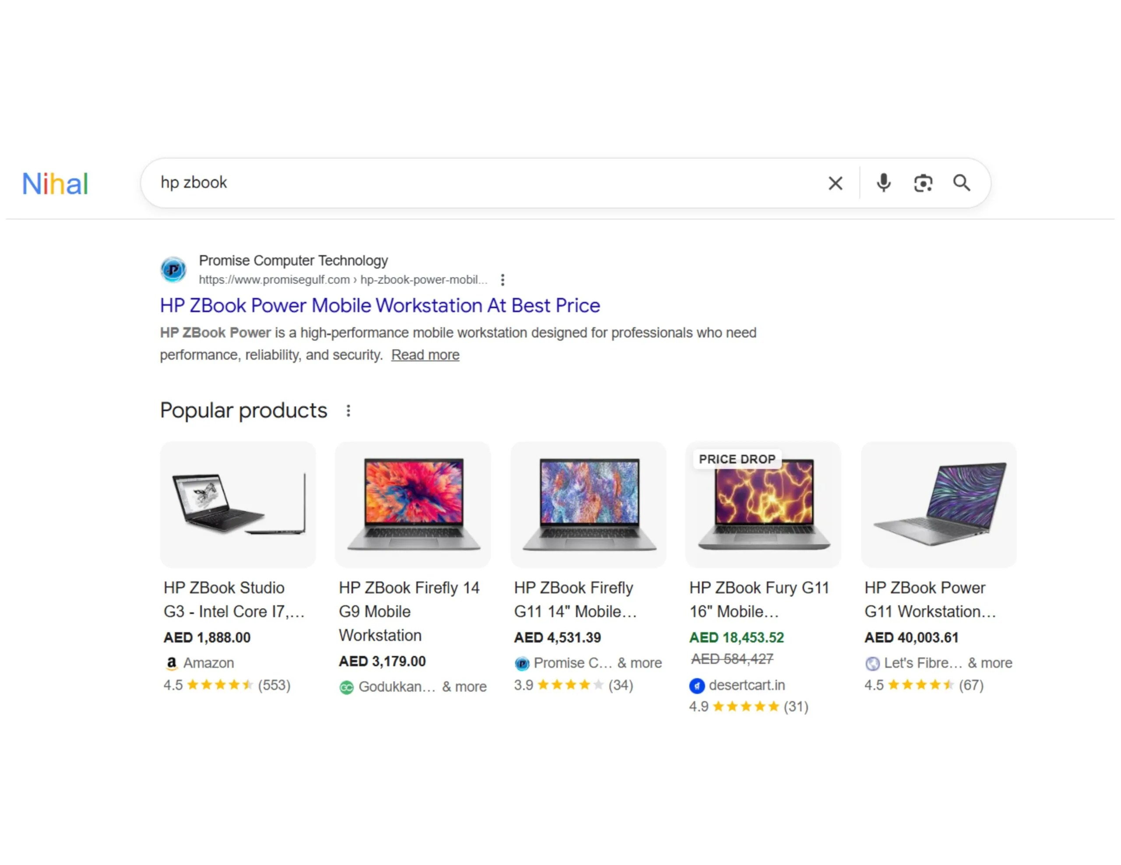The height and width of the screenshot is (865, 1121).
Task: Select HP ZBook Studio G3 product image
Action: [x=238, y=505]
